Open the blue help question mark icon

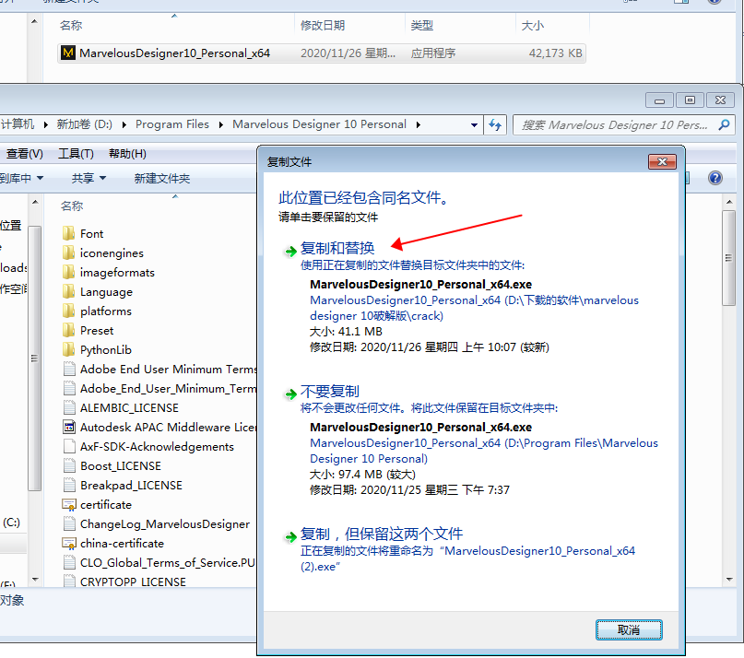click(715, 178)
